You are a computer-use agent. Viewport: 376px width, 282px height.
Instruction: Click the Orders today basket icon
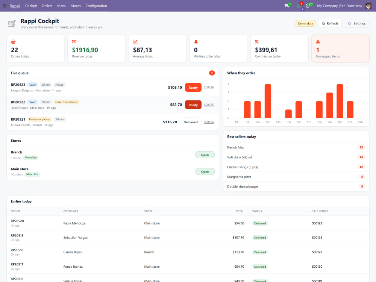pos(13,42)
